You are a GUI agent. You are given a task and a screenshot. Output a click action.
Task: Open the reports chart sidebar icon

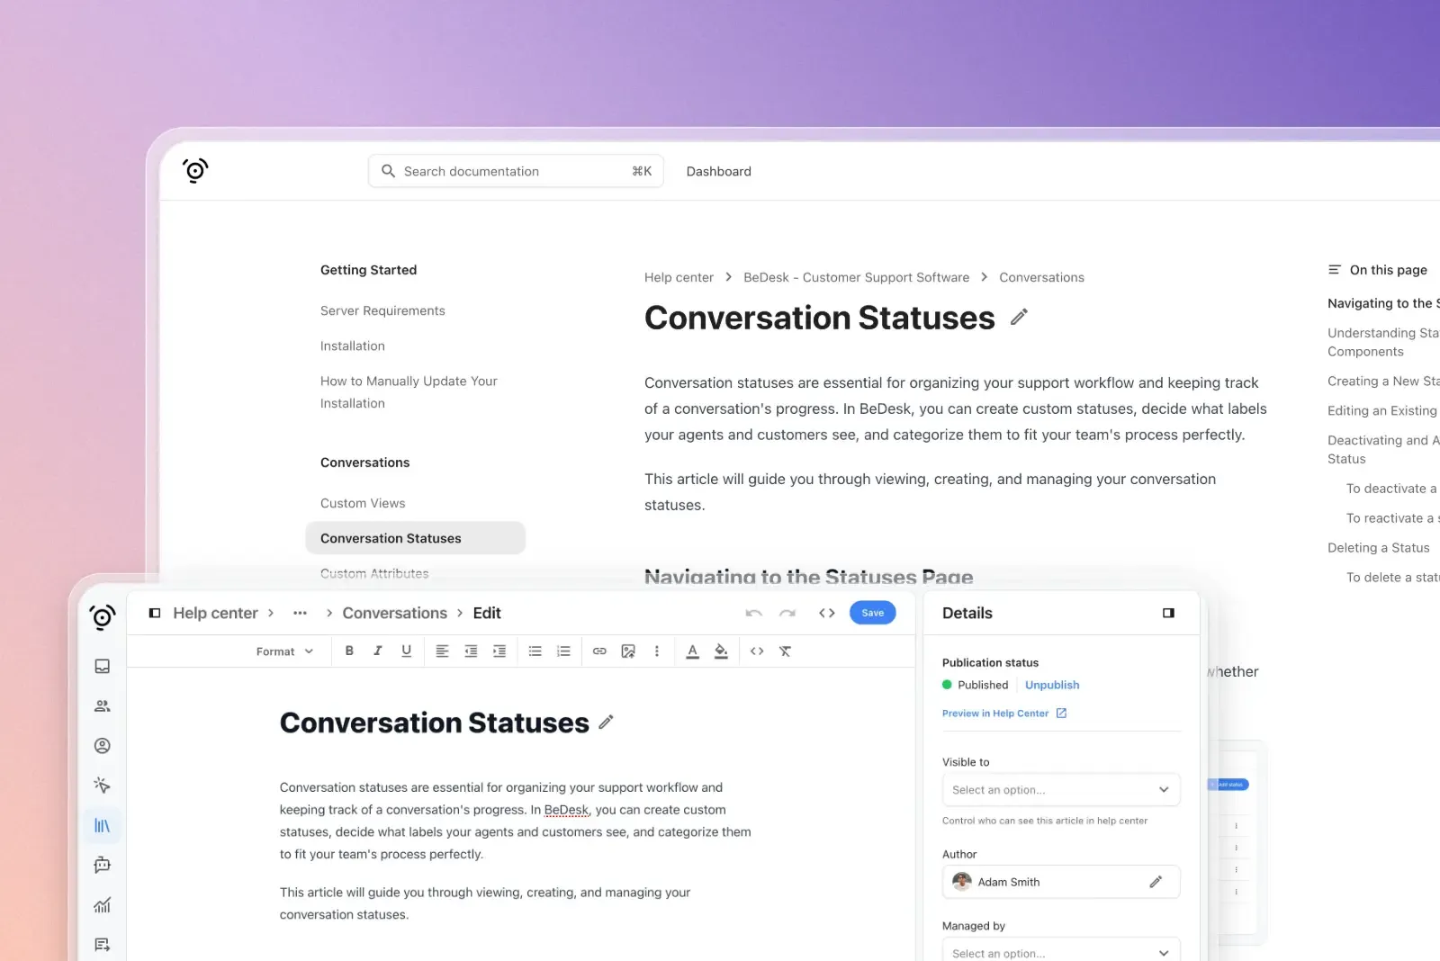pyautogui.click(x=103, y=905)
